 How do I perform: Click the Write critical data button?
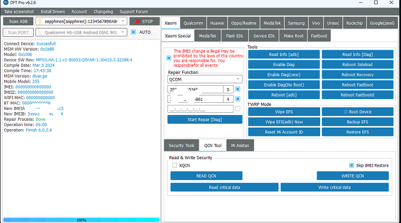tap(334, 187)
